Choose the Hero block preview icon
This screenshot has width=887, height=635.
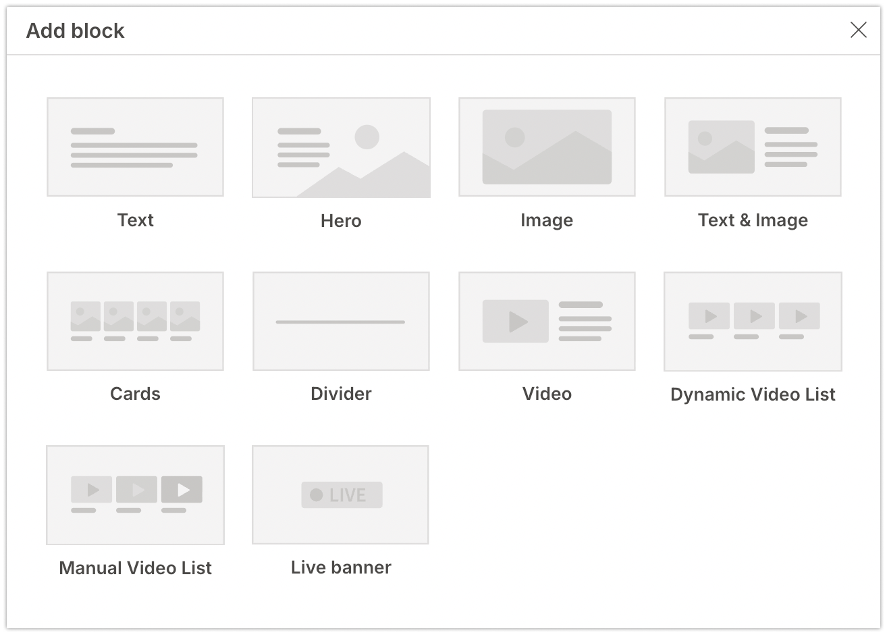341,148
